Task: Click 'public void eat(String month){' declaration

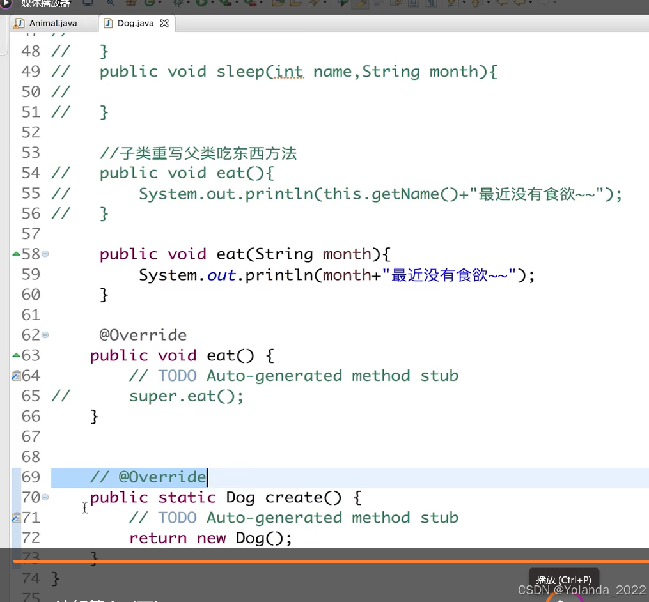Action: click(x=245, y=254)
